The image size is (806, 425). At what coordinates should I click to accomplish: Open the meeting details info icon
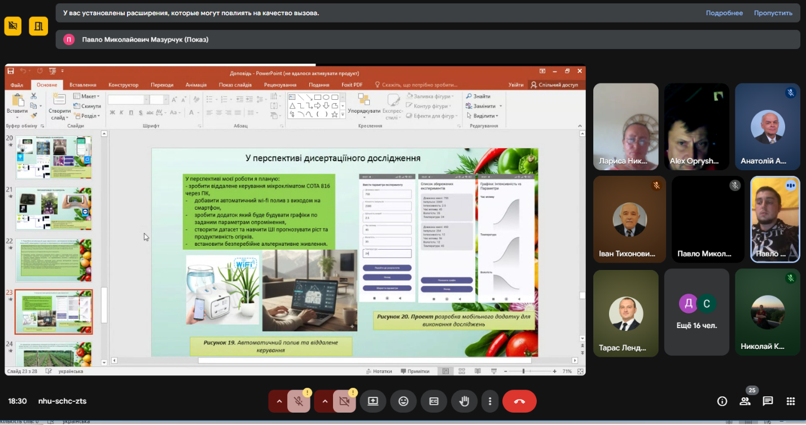click(722, 401)
